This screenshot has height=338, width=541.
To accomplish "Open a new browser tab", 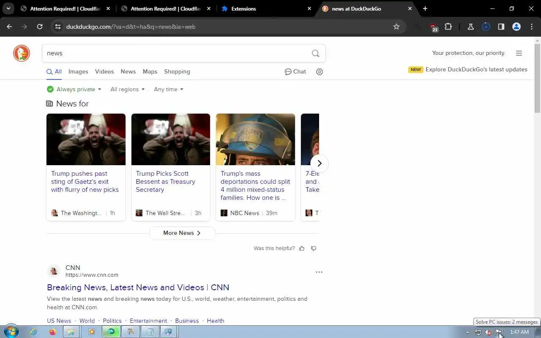I will tap(425, 8).
